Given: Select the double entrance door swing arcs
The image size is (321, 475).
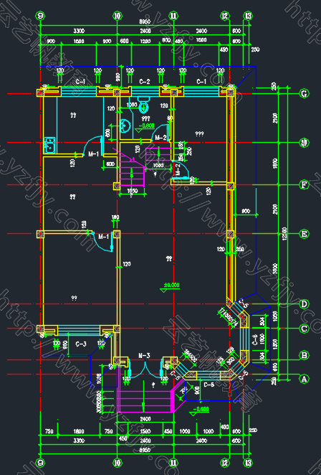Looking at the screenshot, I should click(x=145, y=369).
